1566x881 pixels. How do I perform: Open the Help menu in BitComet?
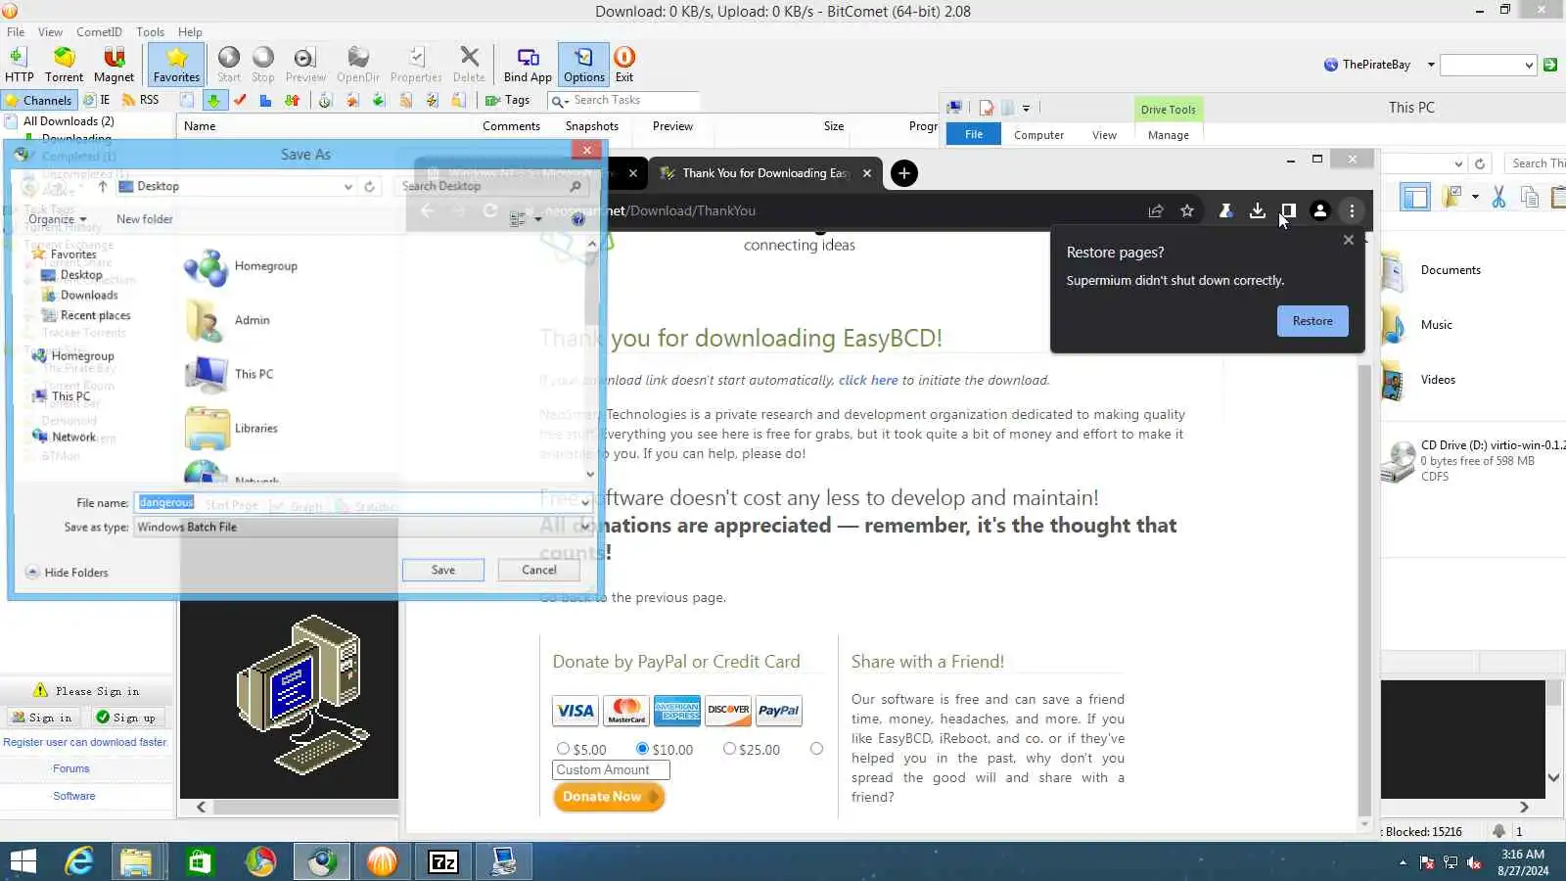[x=190, y=31]
